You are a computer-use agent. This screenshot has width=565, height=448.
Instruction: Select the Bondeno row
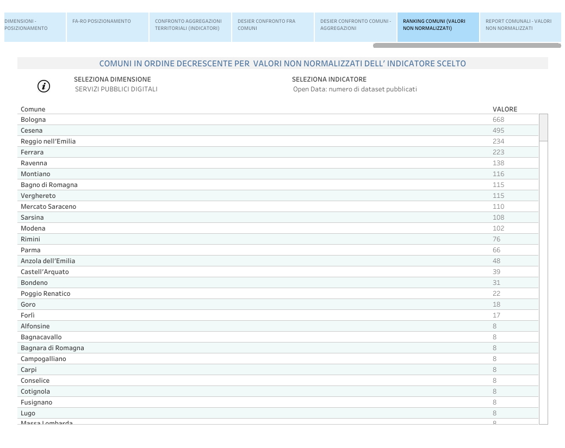point(278,283)
